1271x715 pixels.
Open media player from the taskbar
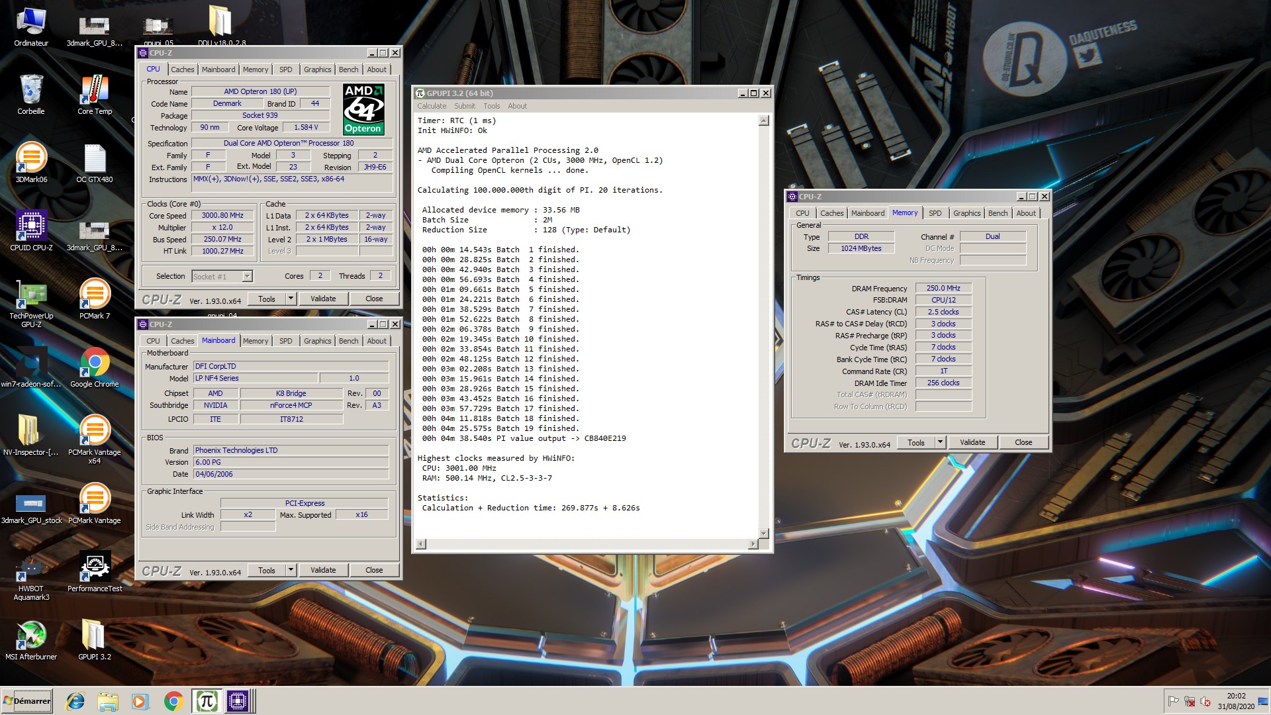pos(140,701)
